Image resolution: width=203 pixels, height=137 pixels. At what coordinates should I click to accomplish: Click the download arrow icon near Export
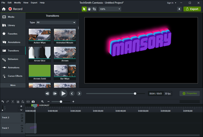click(x=179, y=9)
